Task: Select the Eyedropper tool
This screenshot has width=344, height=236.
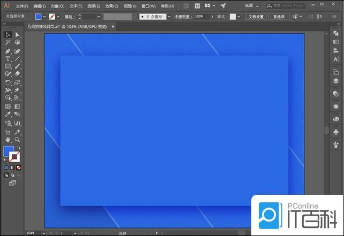Action: coord(8,114)
